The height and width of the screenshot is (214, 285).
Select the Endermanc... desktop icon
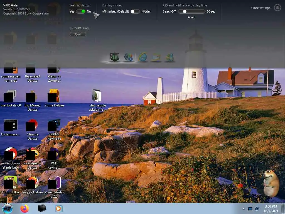pyautogui.click(x=11, y=127)
